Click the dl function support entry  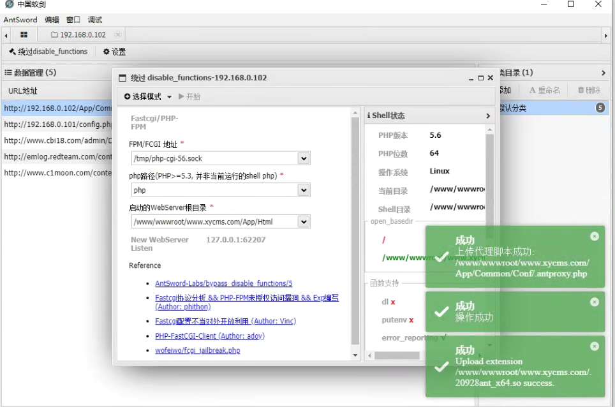point(389,302)
